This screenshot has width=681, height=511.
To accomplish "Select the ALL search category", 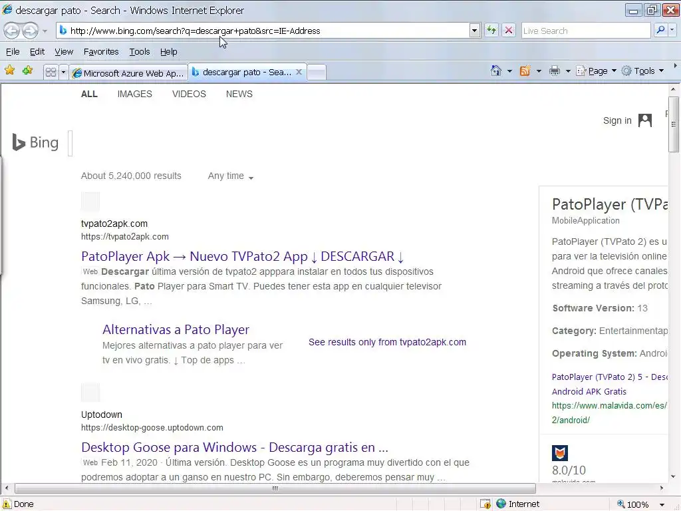I will (x=89, y=94).
